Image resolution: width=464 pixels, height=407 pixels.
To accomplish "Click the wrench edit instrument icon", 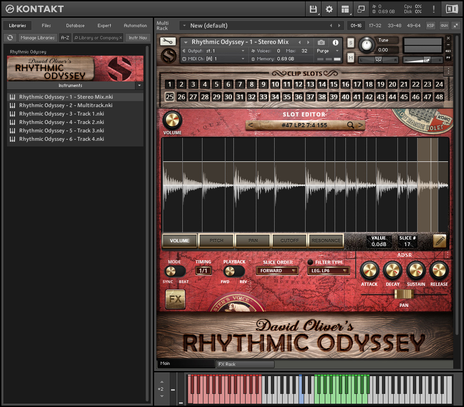I will 168,41.
